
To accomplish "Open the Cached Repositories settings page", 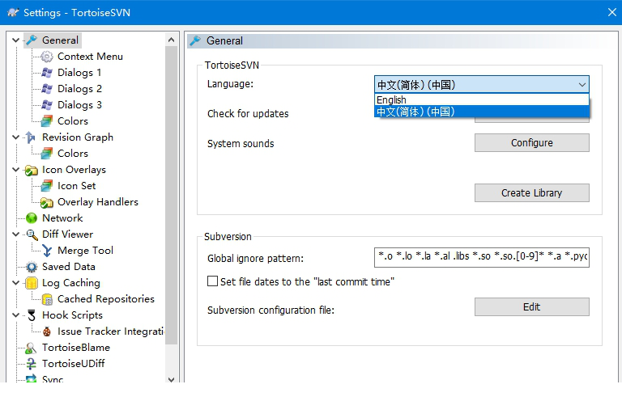I will pyautogui.click(x=106, y=299).
